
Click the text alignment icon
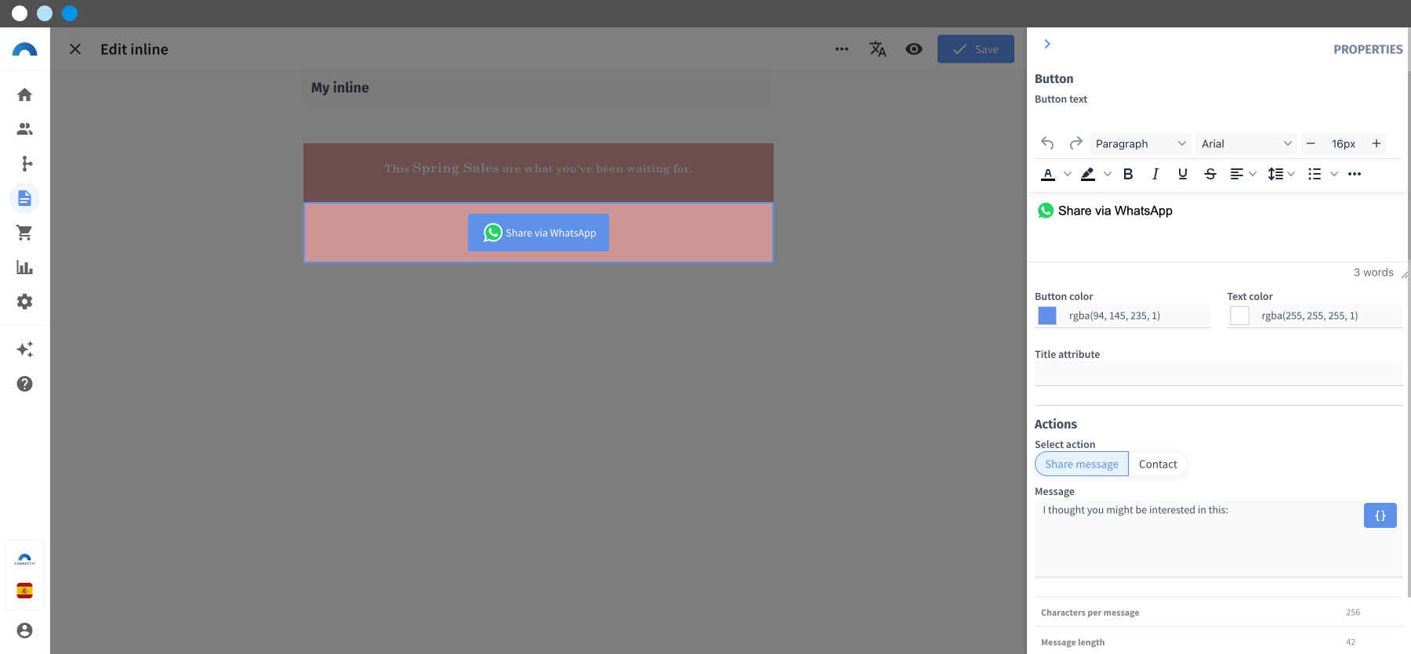(x=1237, y=174)
